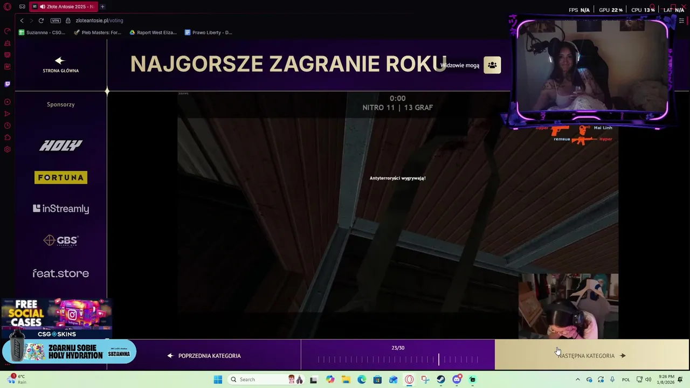Screen dimensions: 690x388
Task: Open a new browser tab with plus
Action: (102, 6)
